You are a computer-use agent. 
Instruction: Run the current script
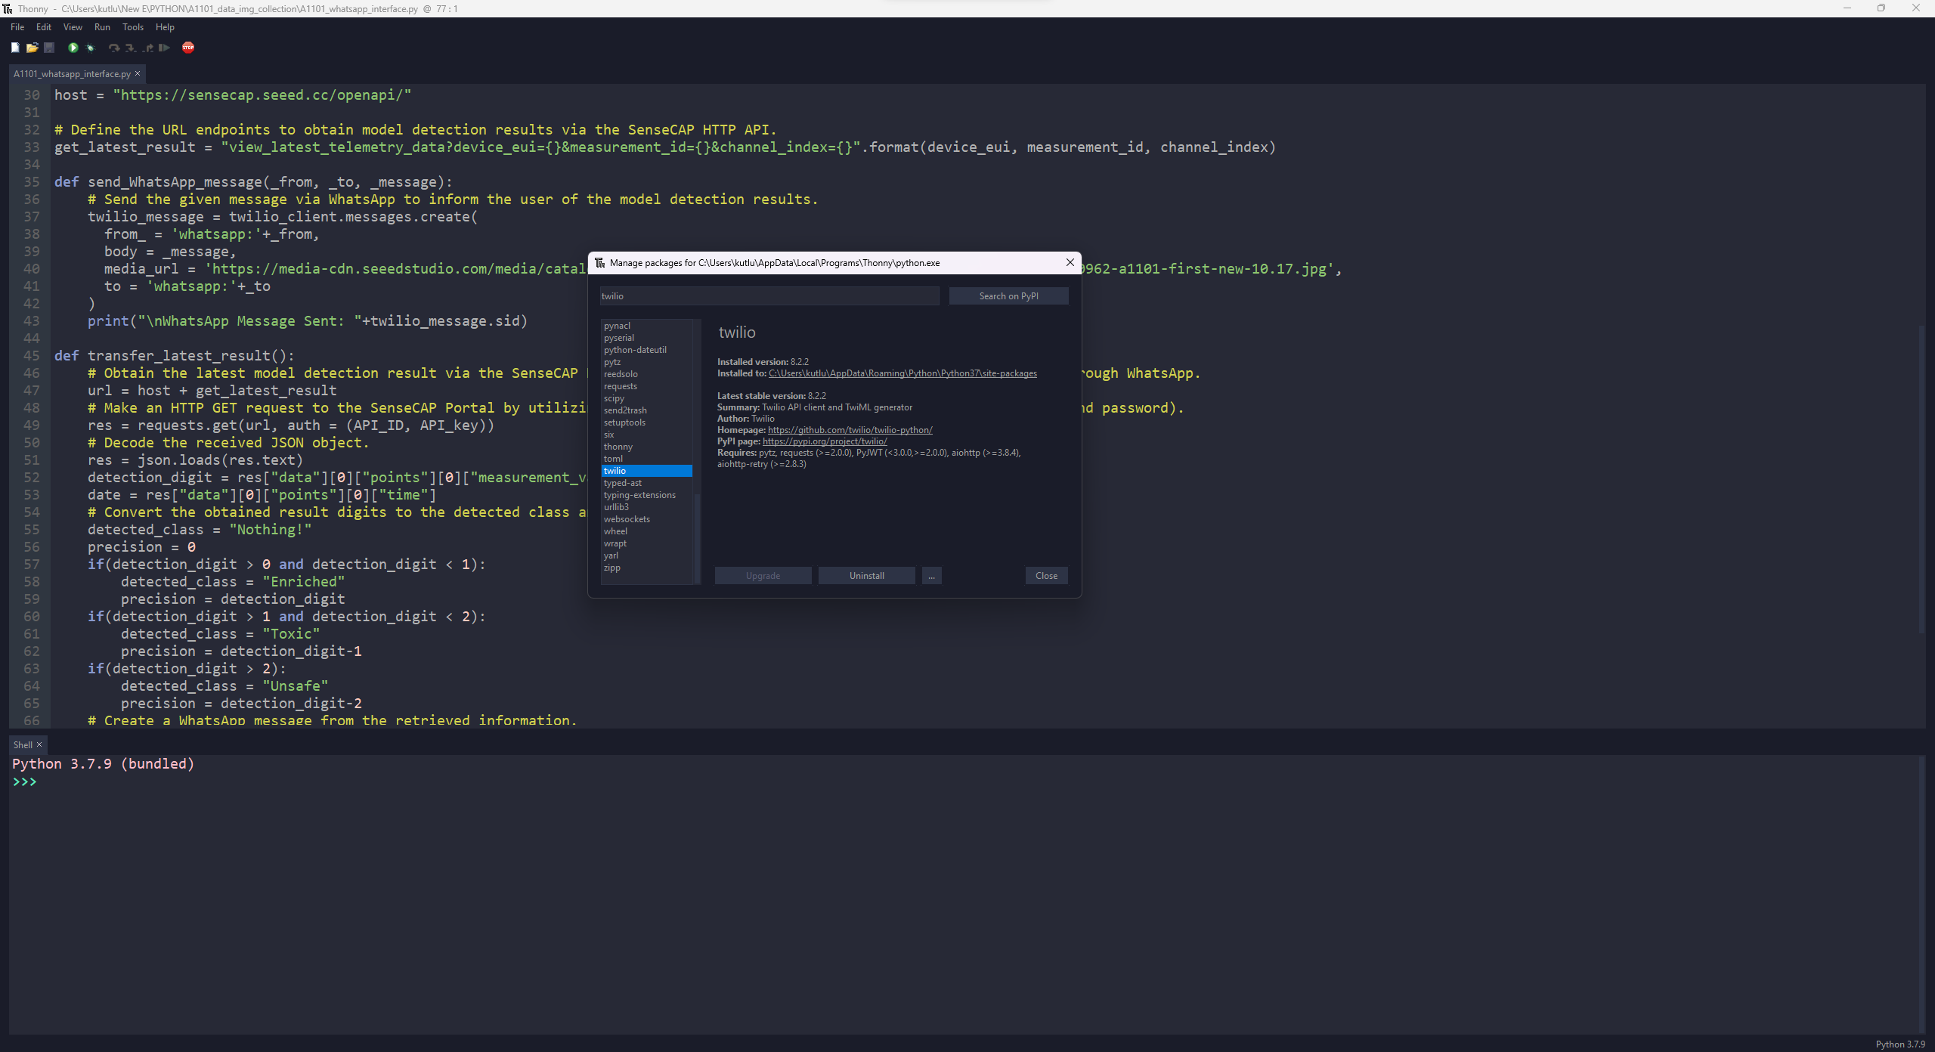click(73, 48)
